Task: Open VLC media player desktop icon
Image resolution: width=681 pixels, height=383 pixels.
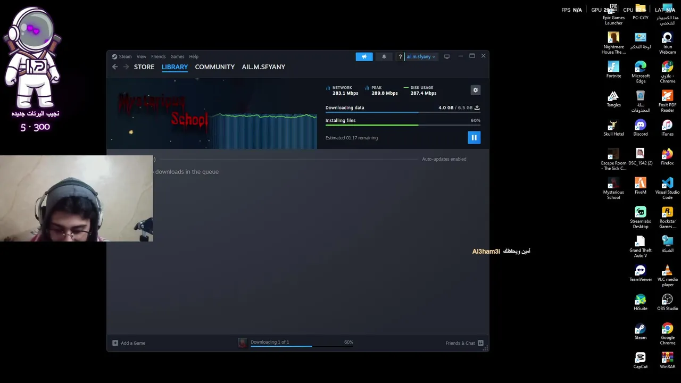Action: click(667, 276)
